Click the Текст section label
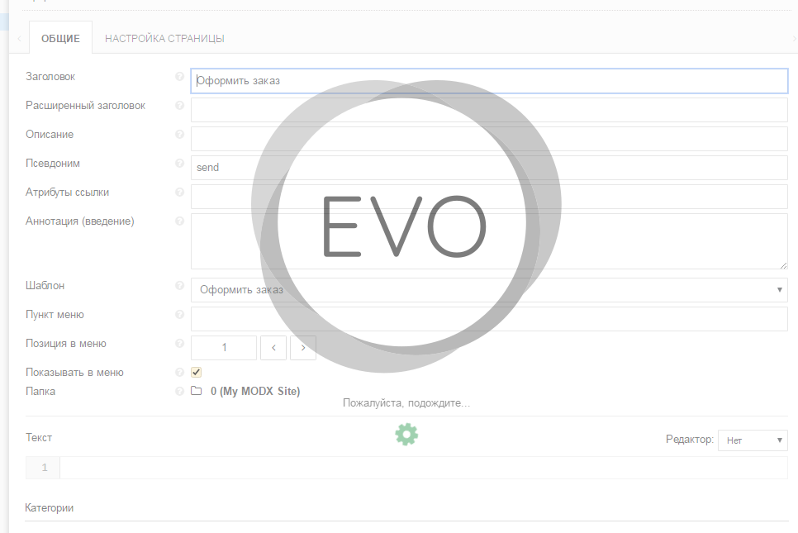The height and width of the screenshot is (533, 798). coord(39,437)
